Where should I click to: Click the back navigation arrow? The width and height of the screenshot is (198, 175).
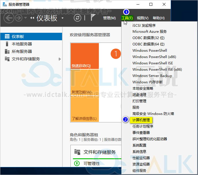pyautogui.click(x=9, y=18)
